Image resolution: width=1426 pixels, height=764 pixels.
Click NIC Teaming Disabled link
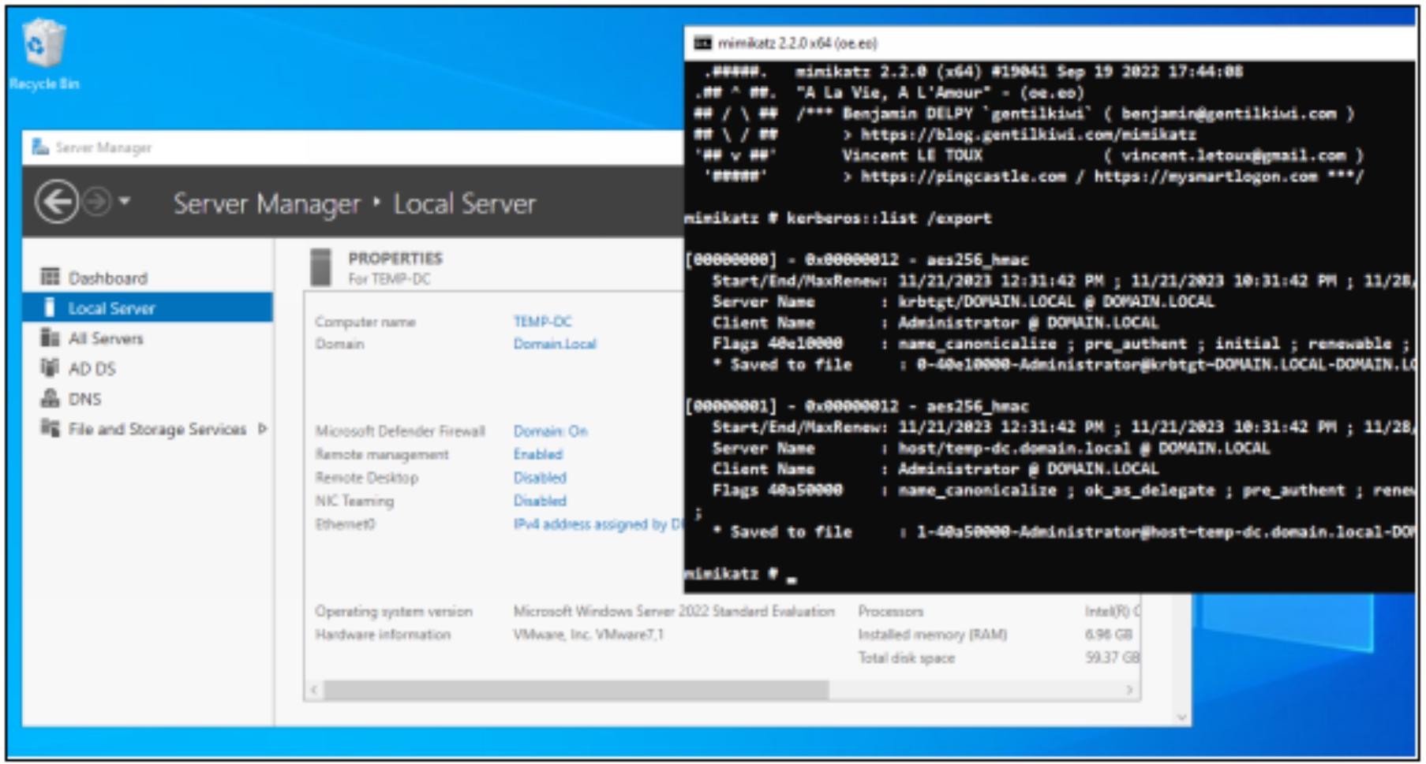(x=540, y=501)
